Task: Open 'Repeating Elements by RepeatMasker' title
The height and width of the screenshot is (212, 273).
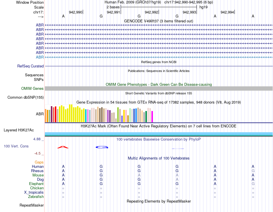Action: click(x=159, y=201)
